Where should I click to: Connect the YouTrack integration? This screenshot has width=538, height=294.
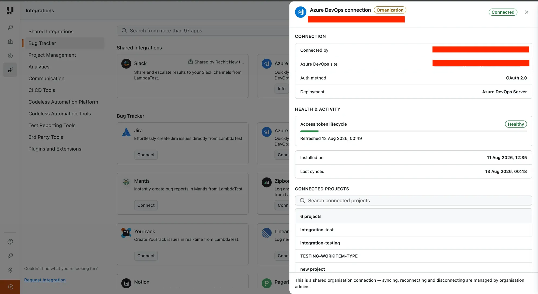(x=146, y=256)
